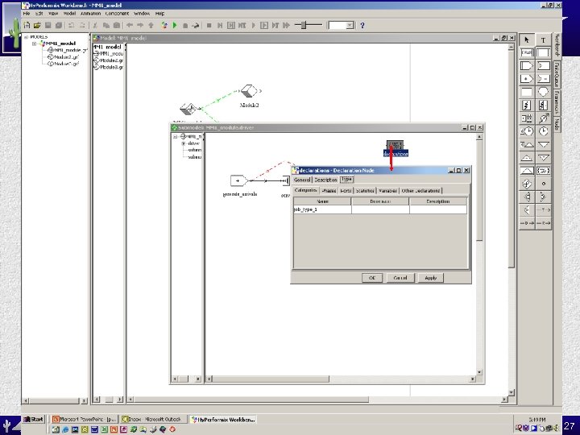Collapse the MM1_model tree node in MODELS panel
The image size is (580, 435).
point(35,43)
